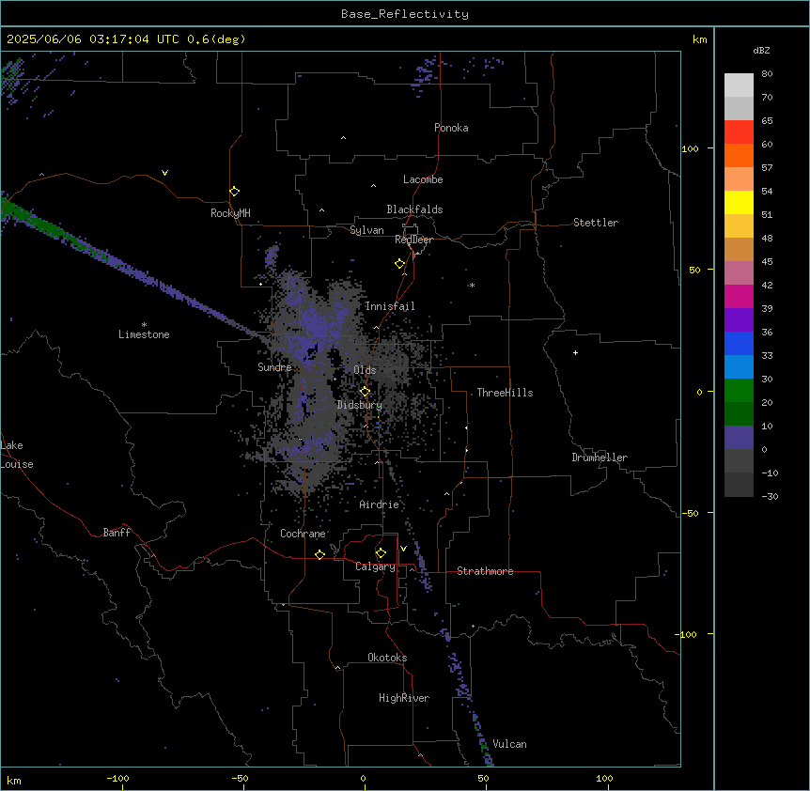Click the Ponoka city label
This screenshot has height=791, width=810.
coord(451,128)
